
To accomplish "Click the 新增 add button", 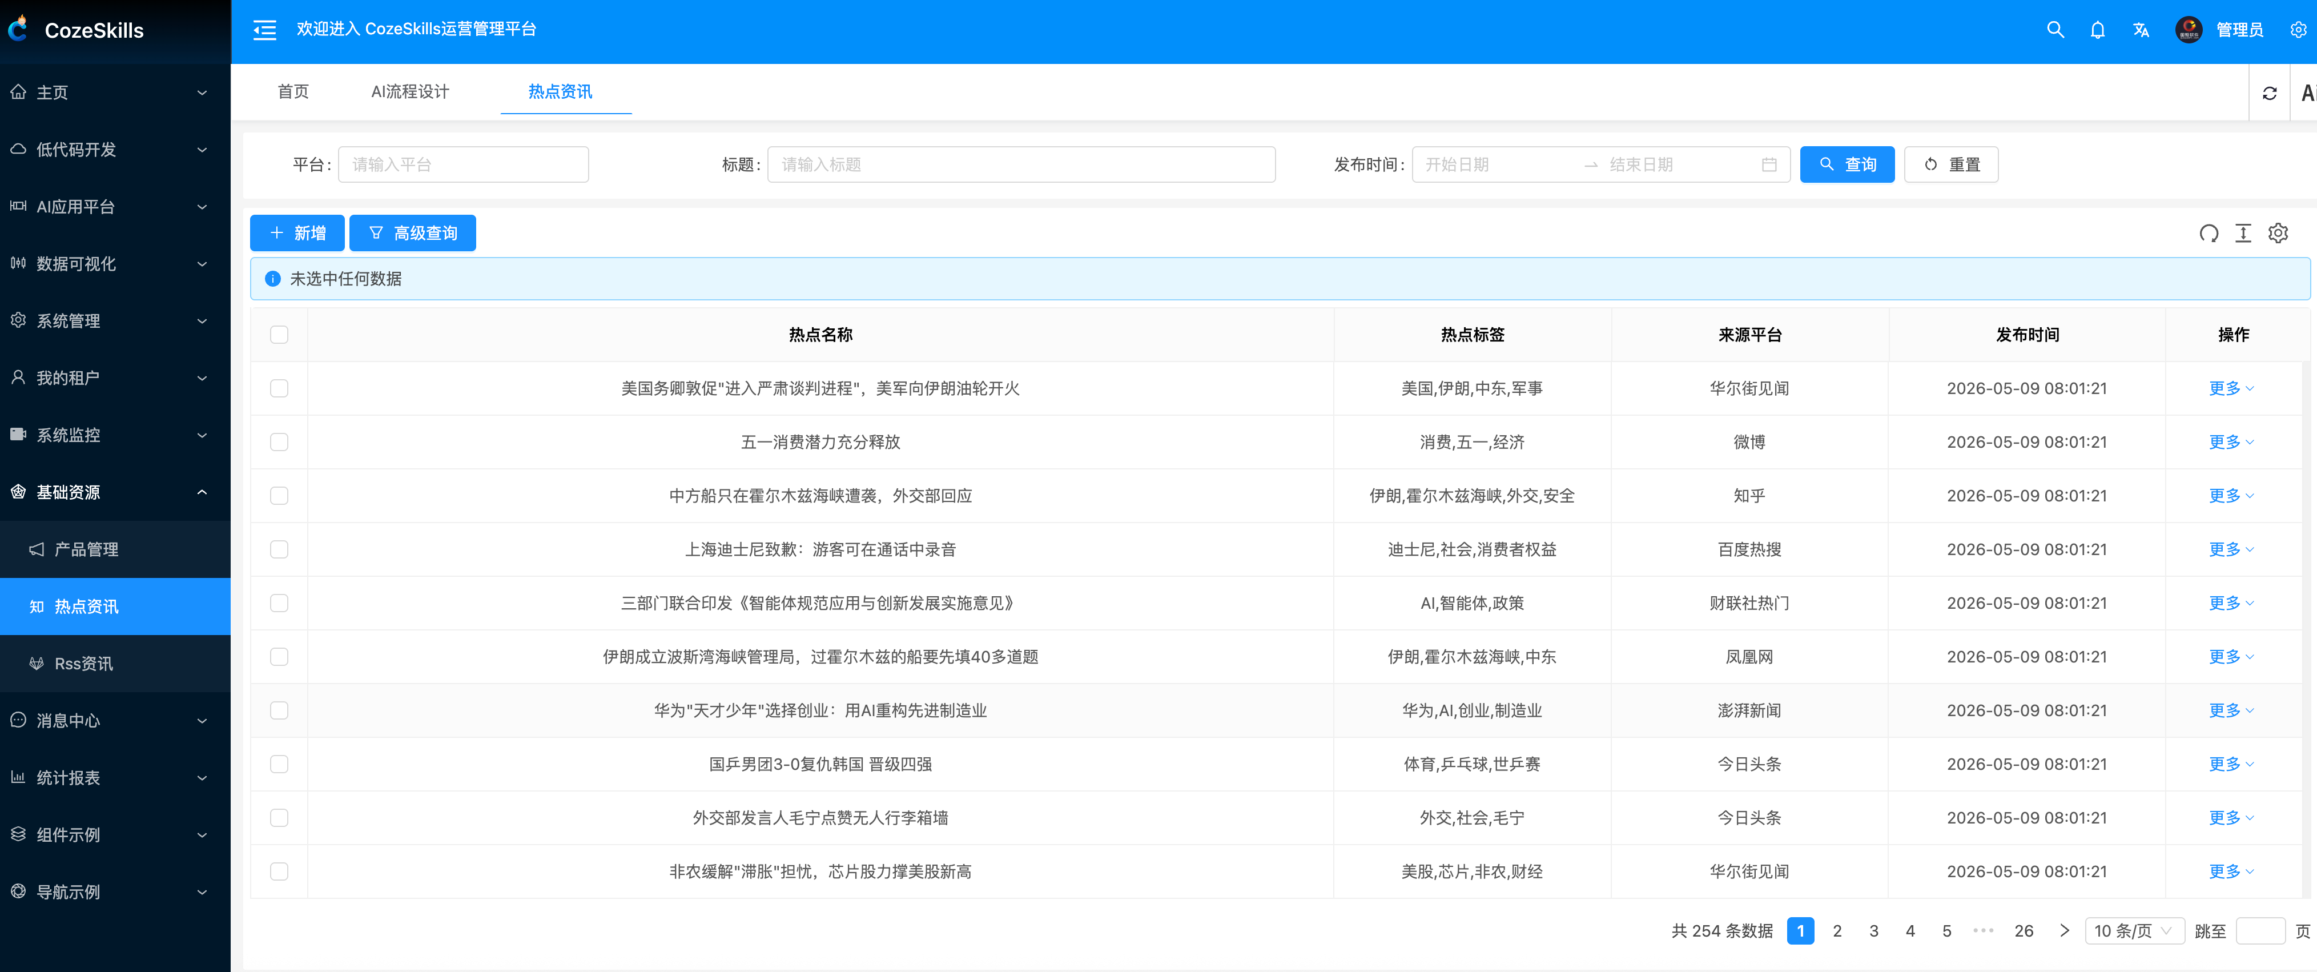I will (297, 233).
